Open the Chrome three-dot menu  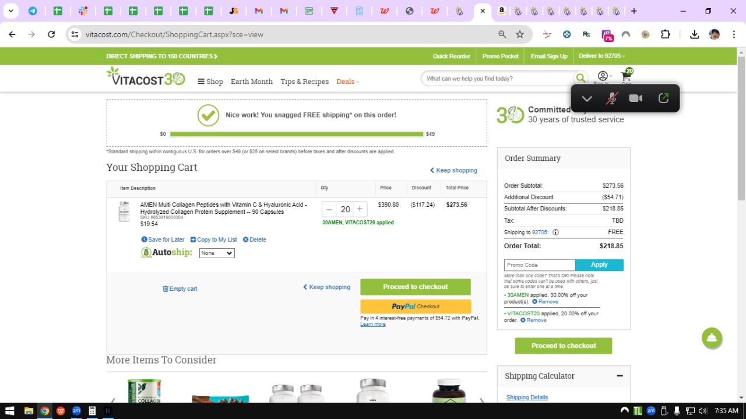pos(734,34)
